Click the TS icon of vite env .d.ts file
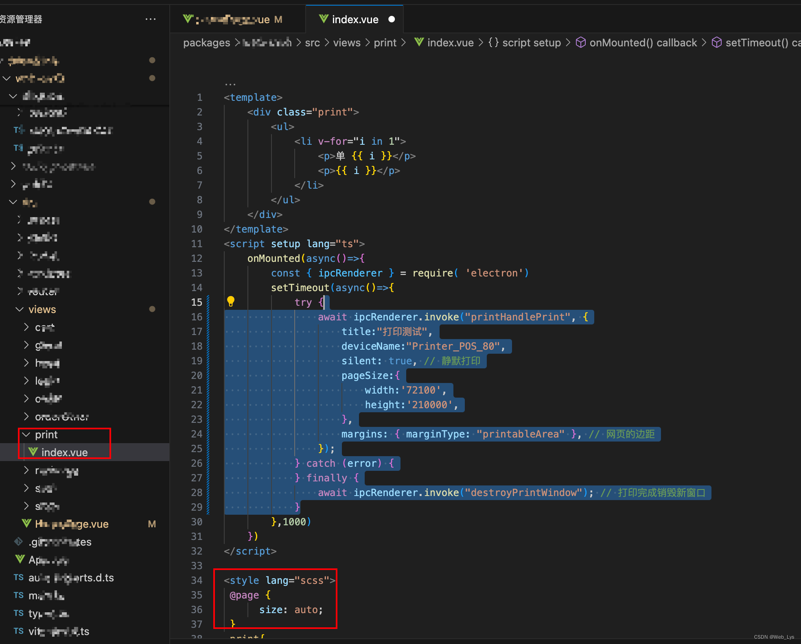The image size is (801, 644). [18, 631]
